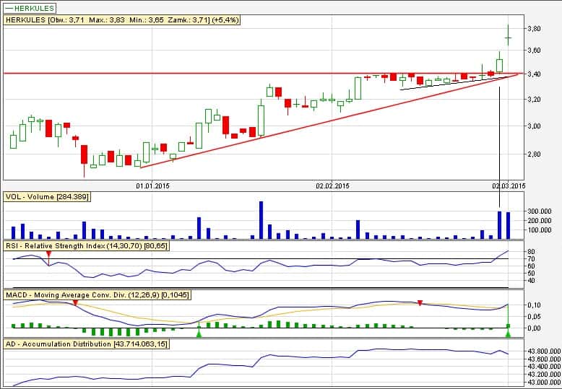The image size is (562, 389).
Task: Select the rightmost green arrow on MACD panel
Action: coord(508,332)
